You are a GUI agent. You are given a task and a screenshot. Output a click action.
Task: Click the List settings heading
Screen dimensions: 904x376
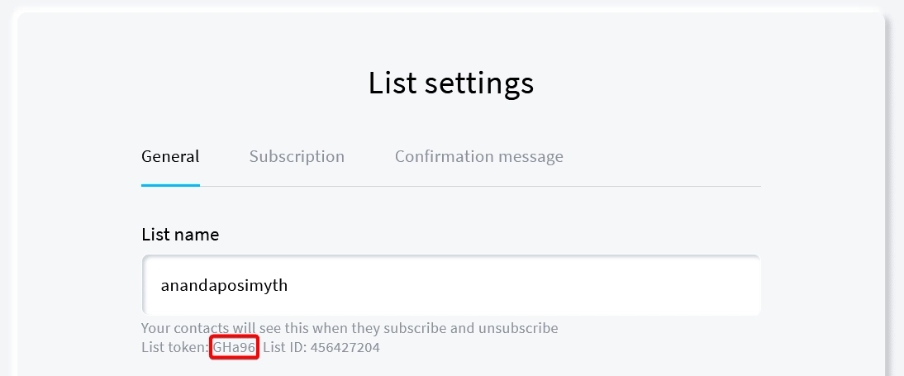point(451,83)
